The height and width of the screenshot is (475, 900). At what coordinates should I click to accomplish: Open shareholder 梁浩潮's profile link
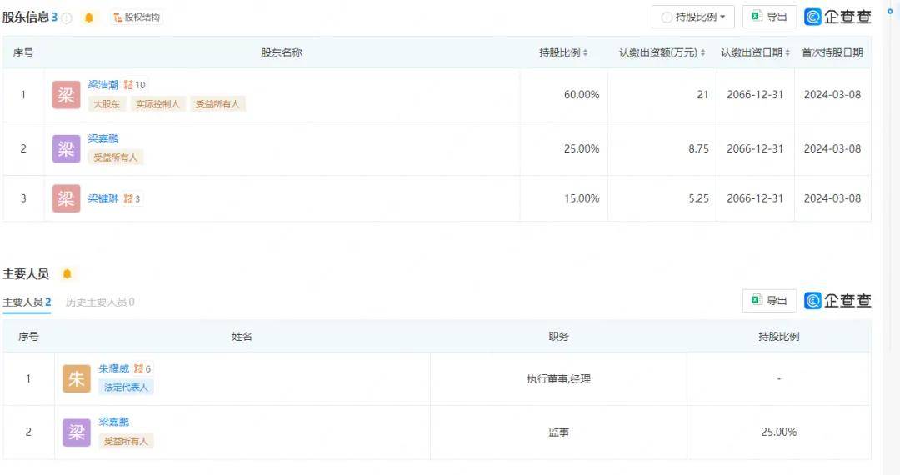pyautogui.click(x=103, y=85)
